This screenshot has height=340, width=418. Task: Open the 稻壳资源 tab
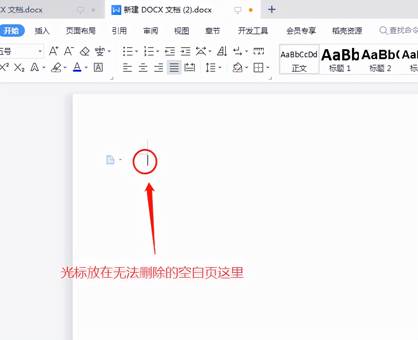tap(347, 31)
